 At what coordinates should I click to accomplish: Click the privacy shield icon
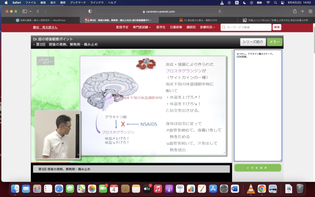[x=90, y=11]
